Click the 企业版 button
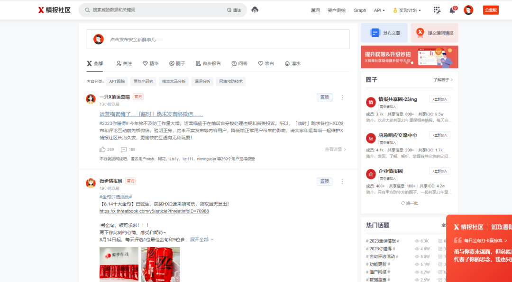 tap(491, 10)
